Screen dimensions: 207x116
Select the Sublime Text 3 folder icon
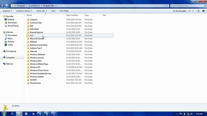(28, 48)
